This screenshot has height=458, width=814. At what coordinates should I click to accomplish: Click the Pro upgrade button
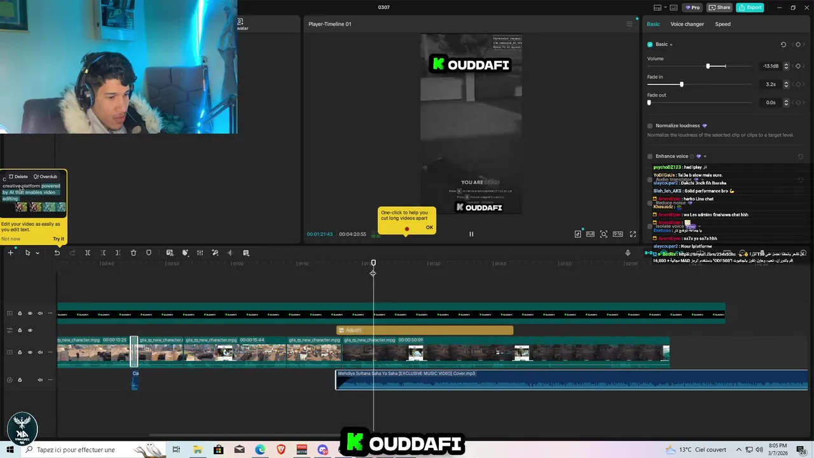point(692,8)
